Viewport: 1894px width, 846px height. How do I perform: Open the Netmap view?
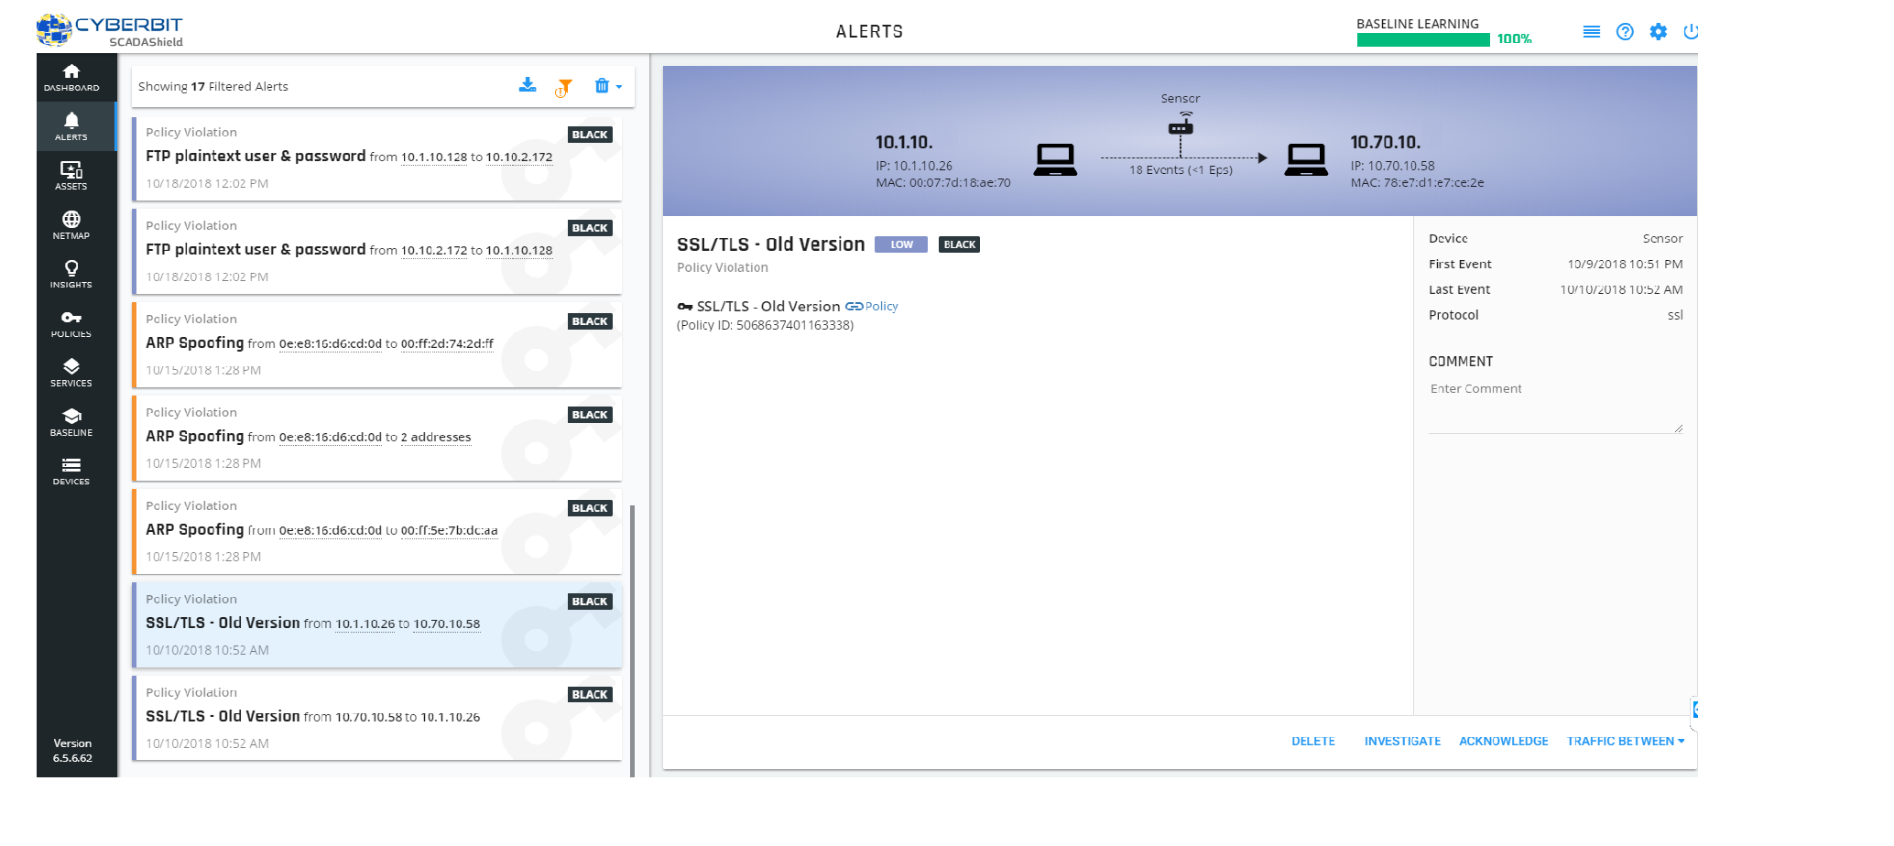pos(71,225)
